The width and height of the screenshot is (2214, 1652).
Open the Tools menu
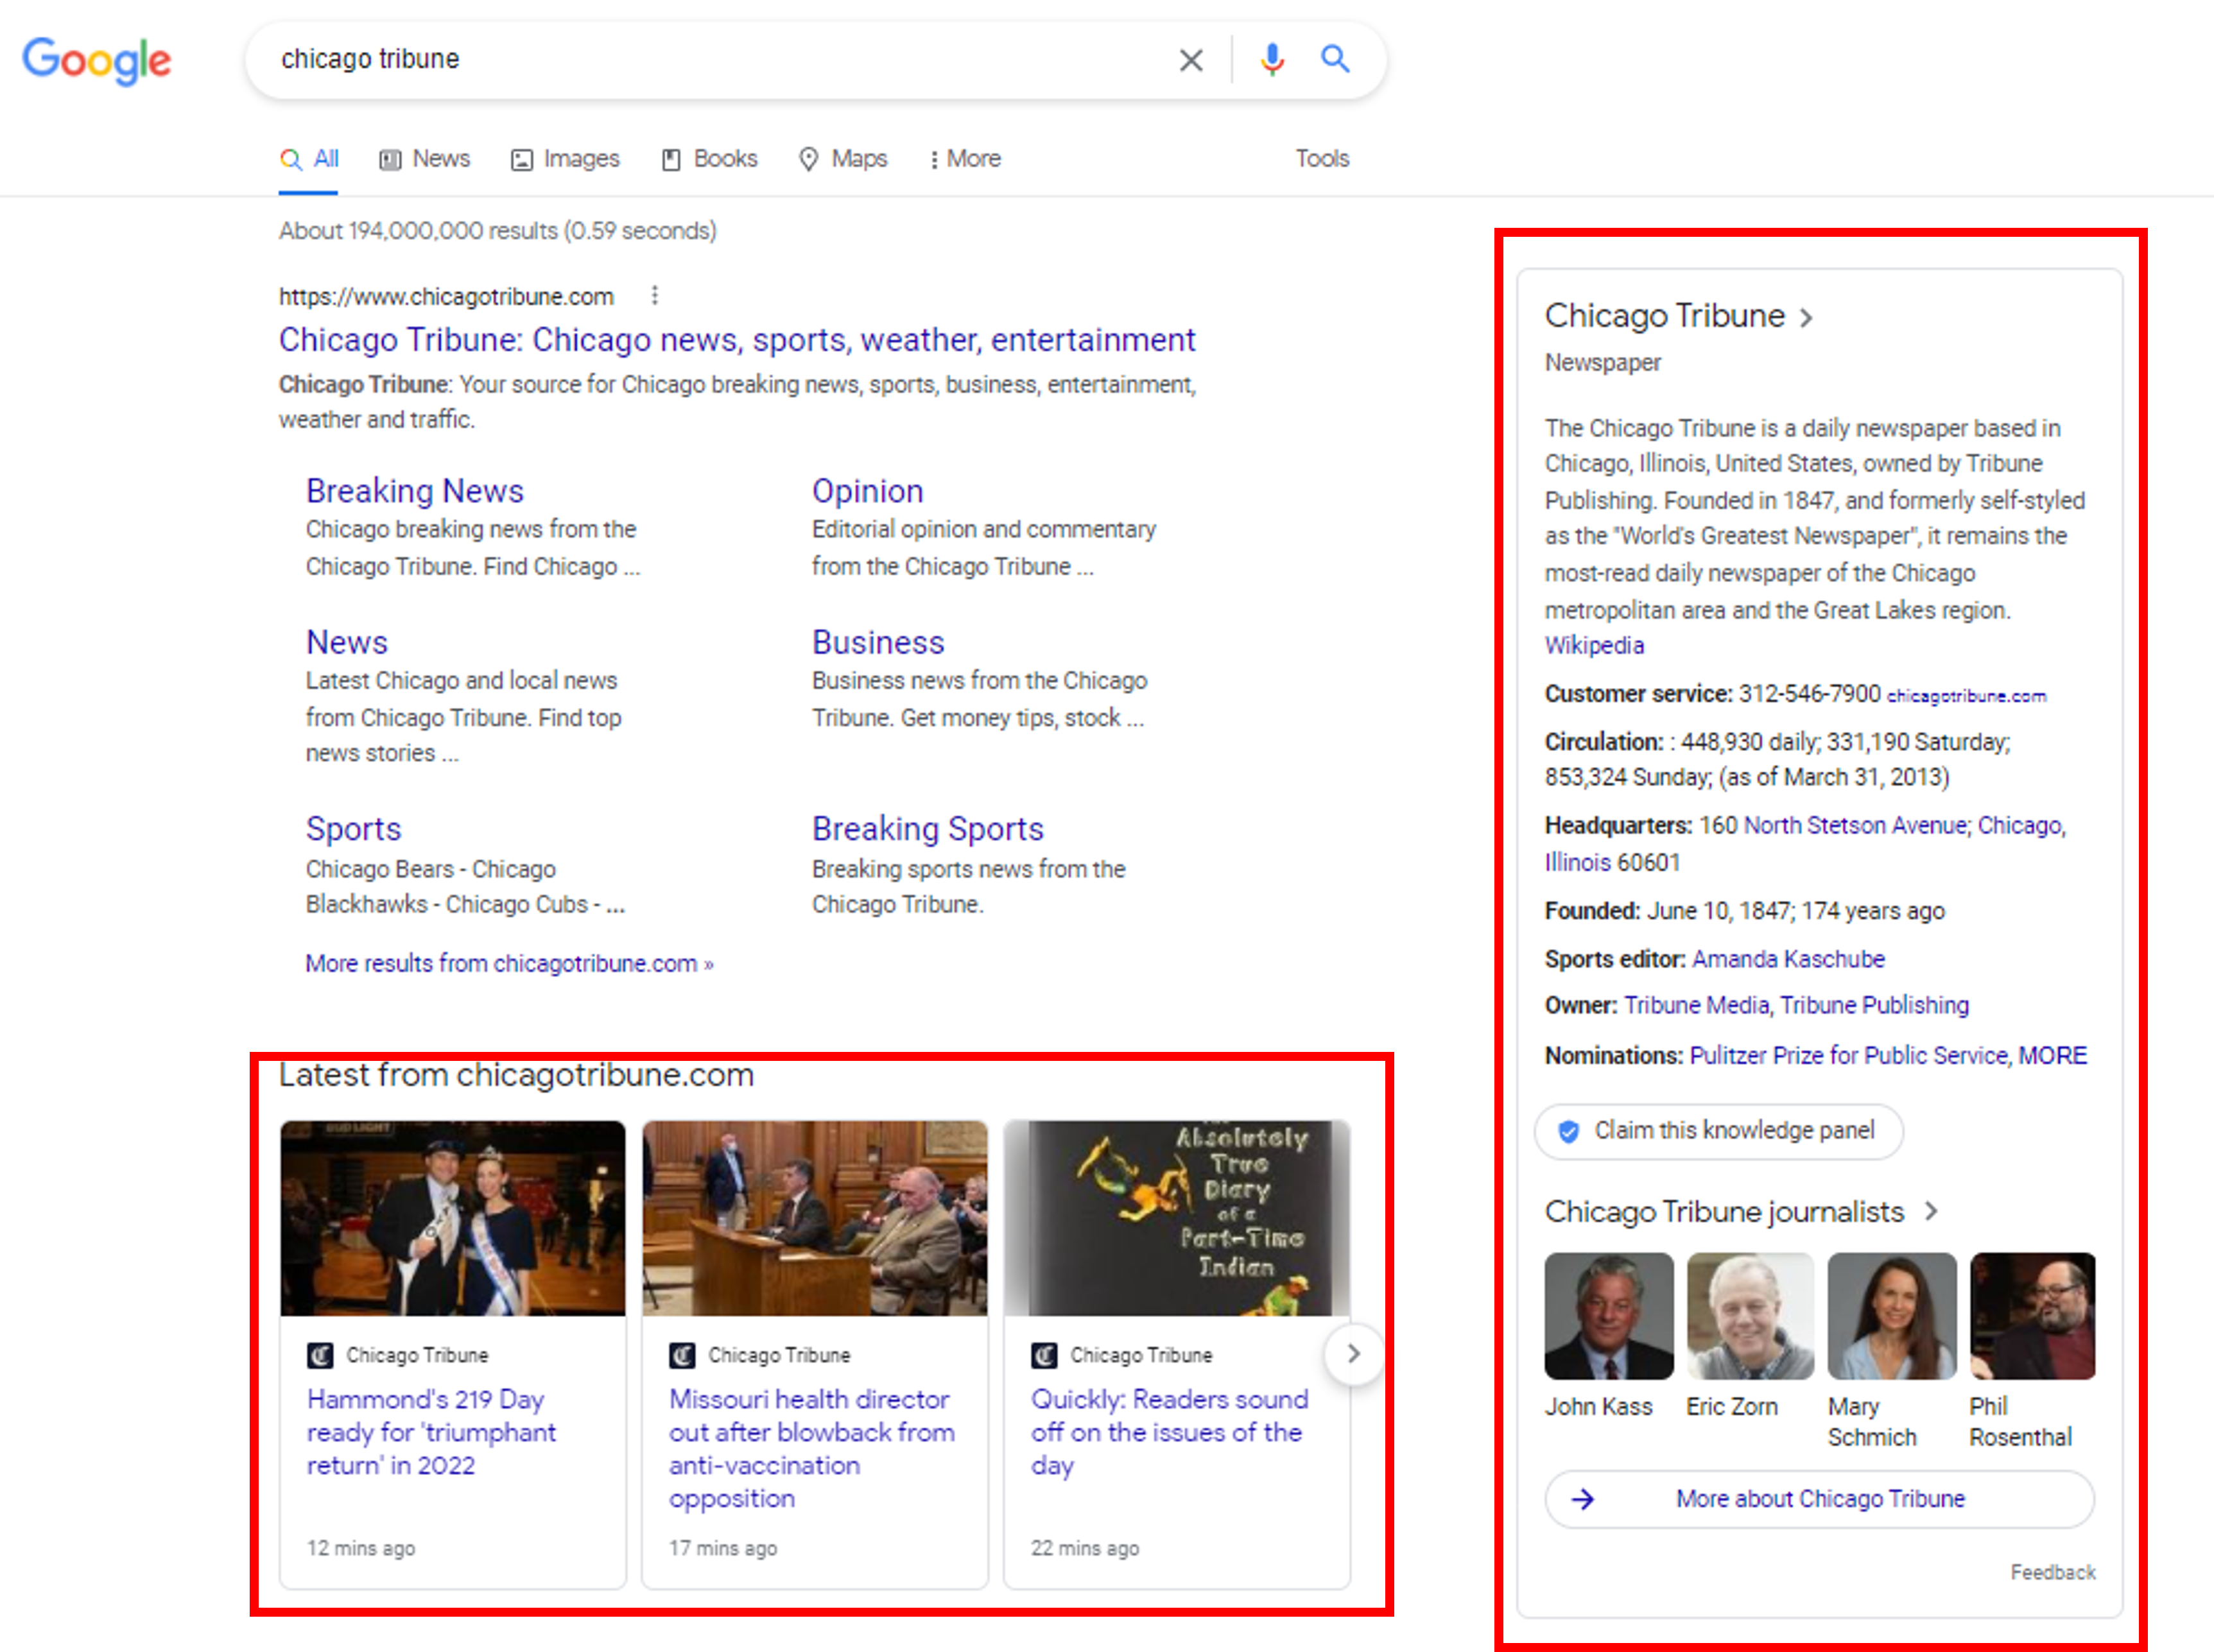pyautogui.click(x=1322, y=159)
